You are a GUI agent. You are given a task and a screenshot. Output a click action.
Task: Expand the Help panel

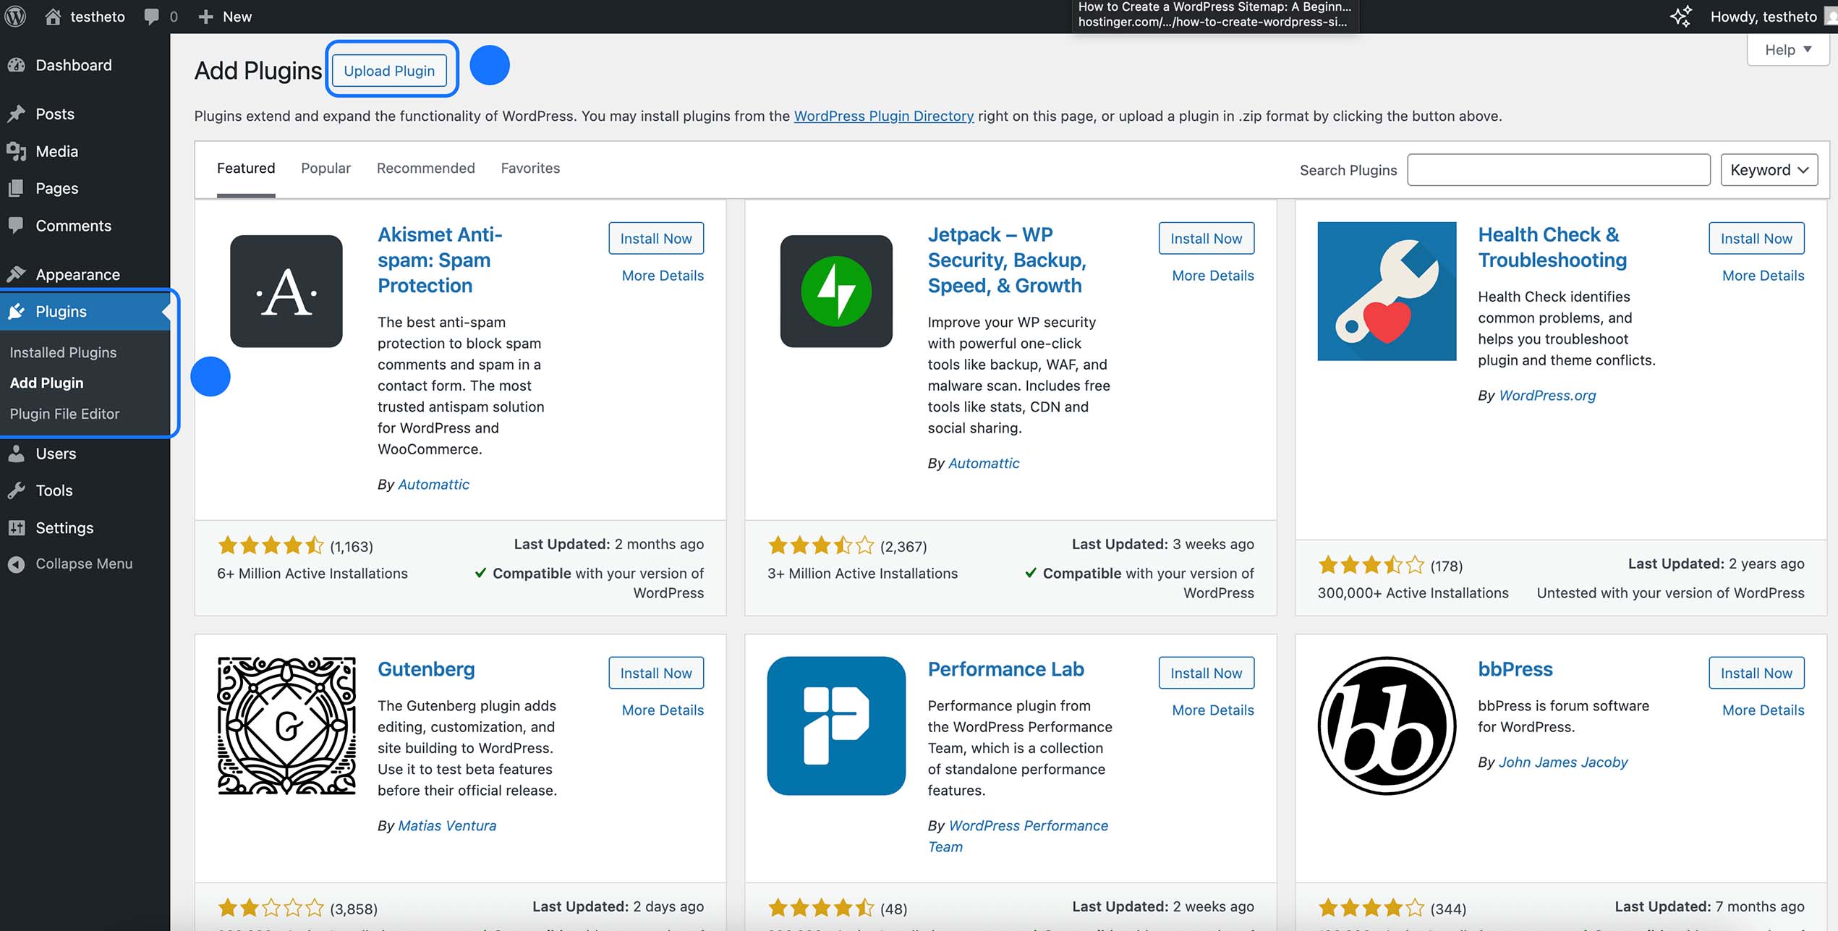[x=1787, y=49]
